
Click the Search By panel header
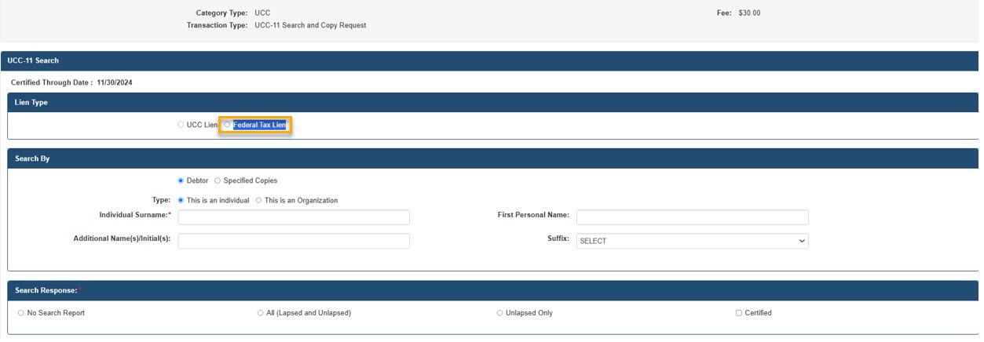point(32,158)
